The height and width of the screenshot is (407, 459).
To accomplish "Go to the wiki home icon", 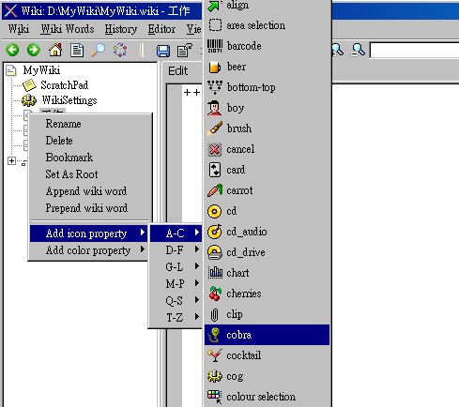I will coord(55,50).
